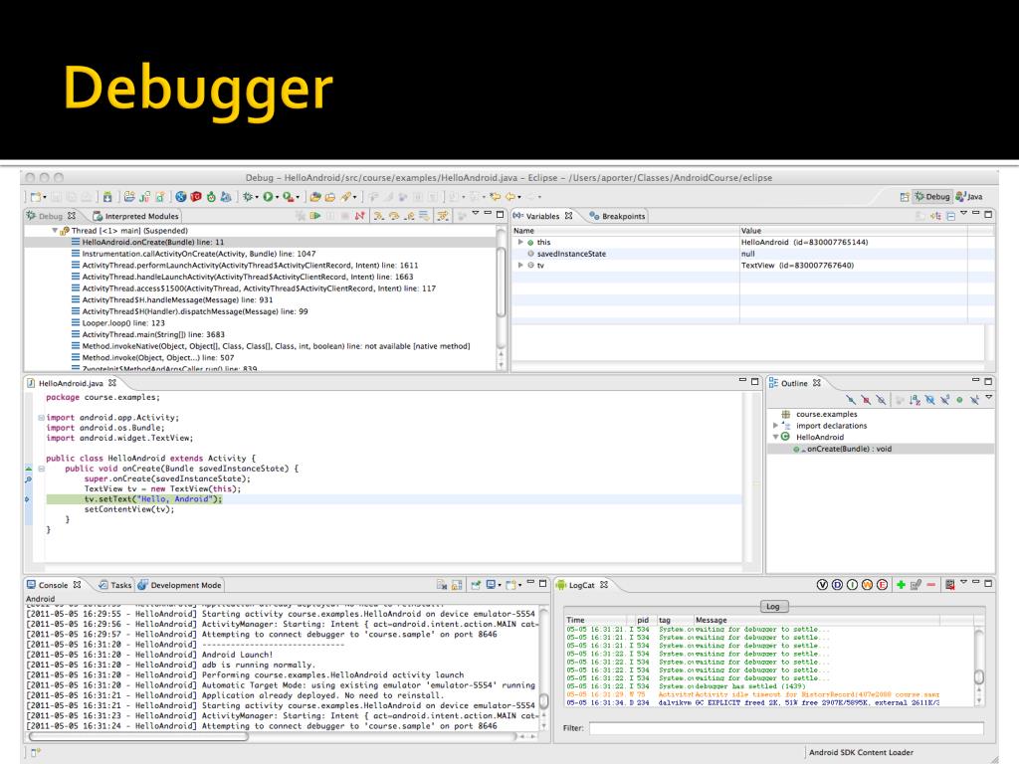Select the Tasks tab
This screenshot has height=764, width=1019.
click(115, 585)
